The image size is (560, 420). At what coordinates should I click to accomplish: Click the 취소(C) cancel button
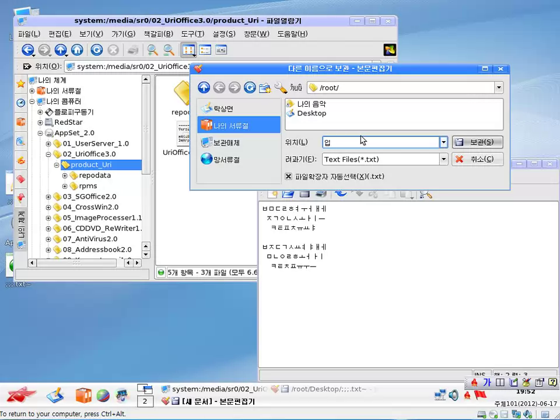[477, 159]
